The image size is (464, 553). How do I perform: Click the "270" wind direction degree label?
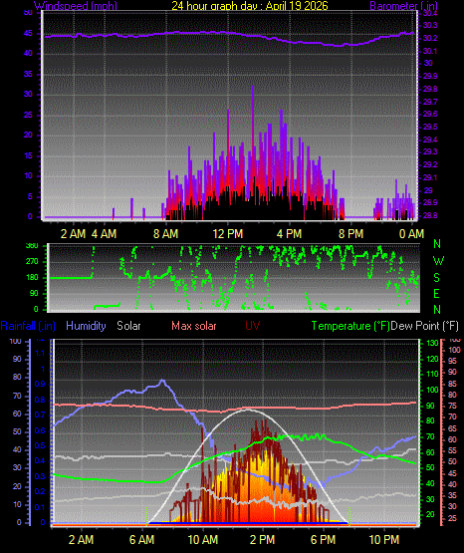click(32, 262)
